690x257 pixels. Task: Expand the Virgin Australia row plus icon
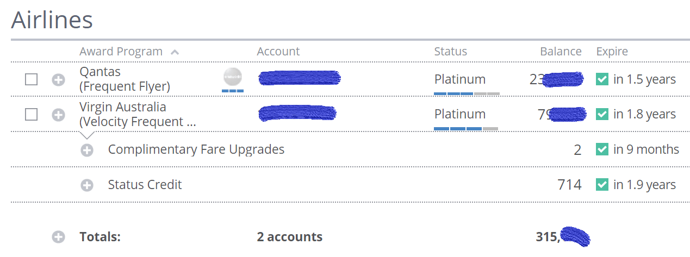pyautogui.click(x=58, y=115)
